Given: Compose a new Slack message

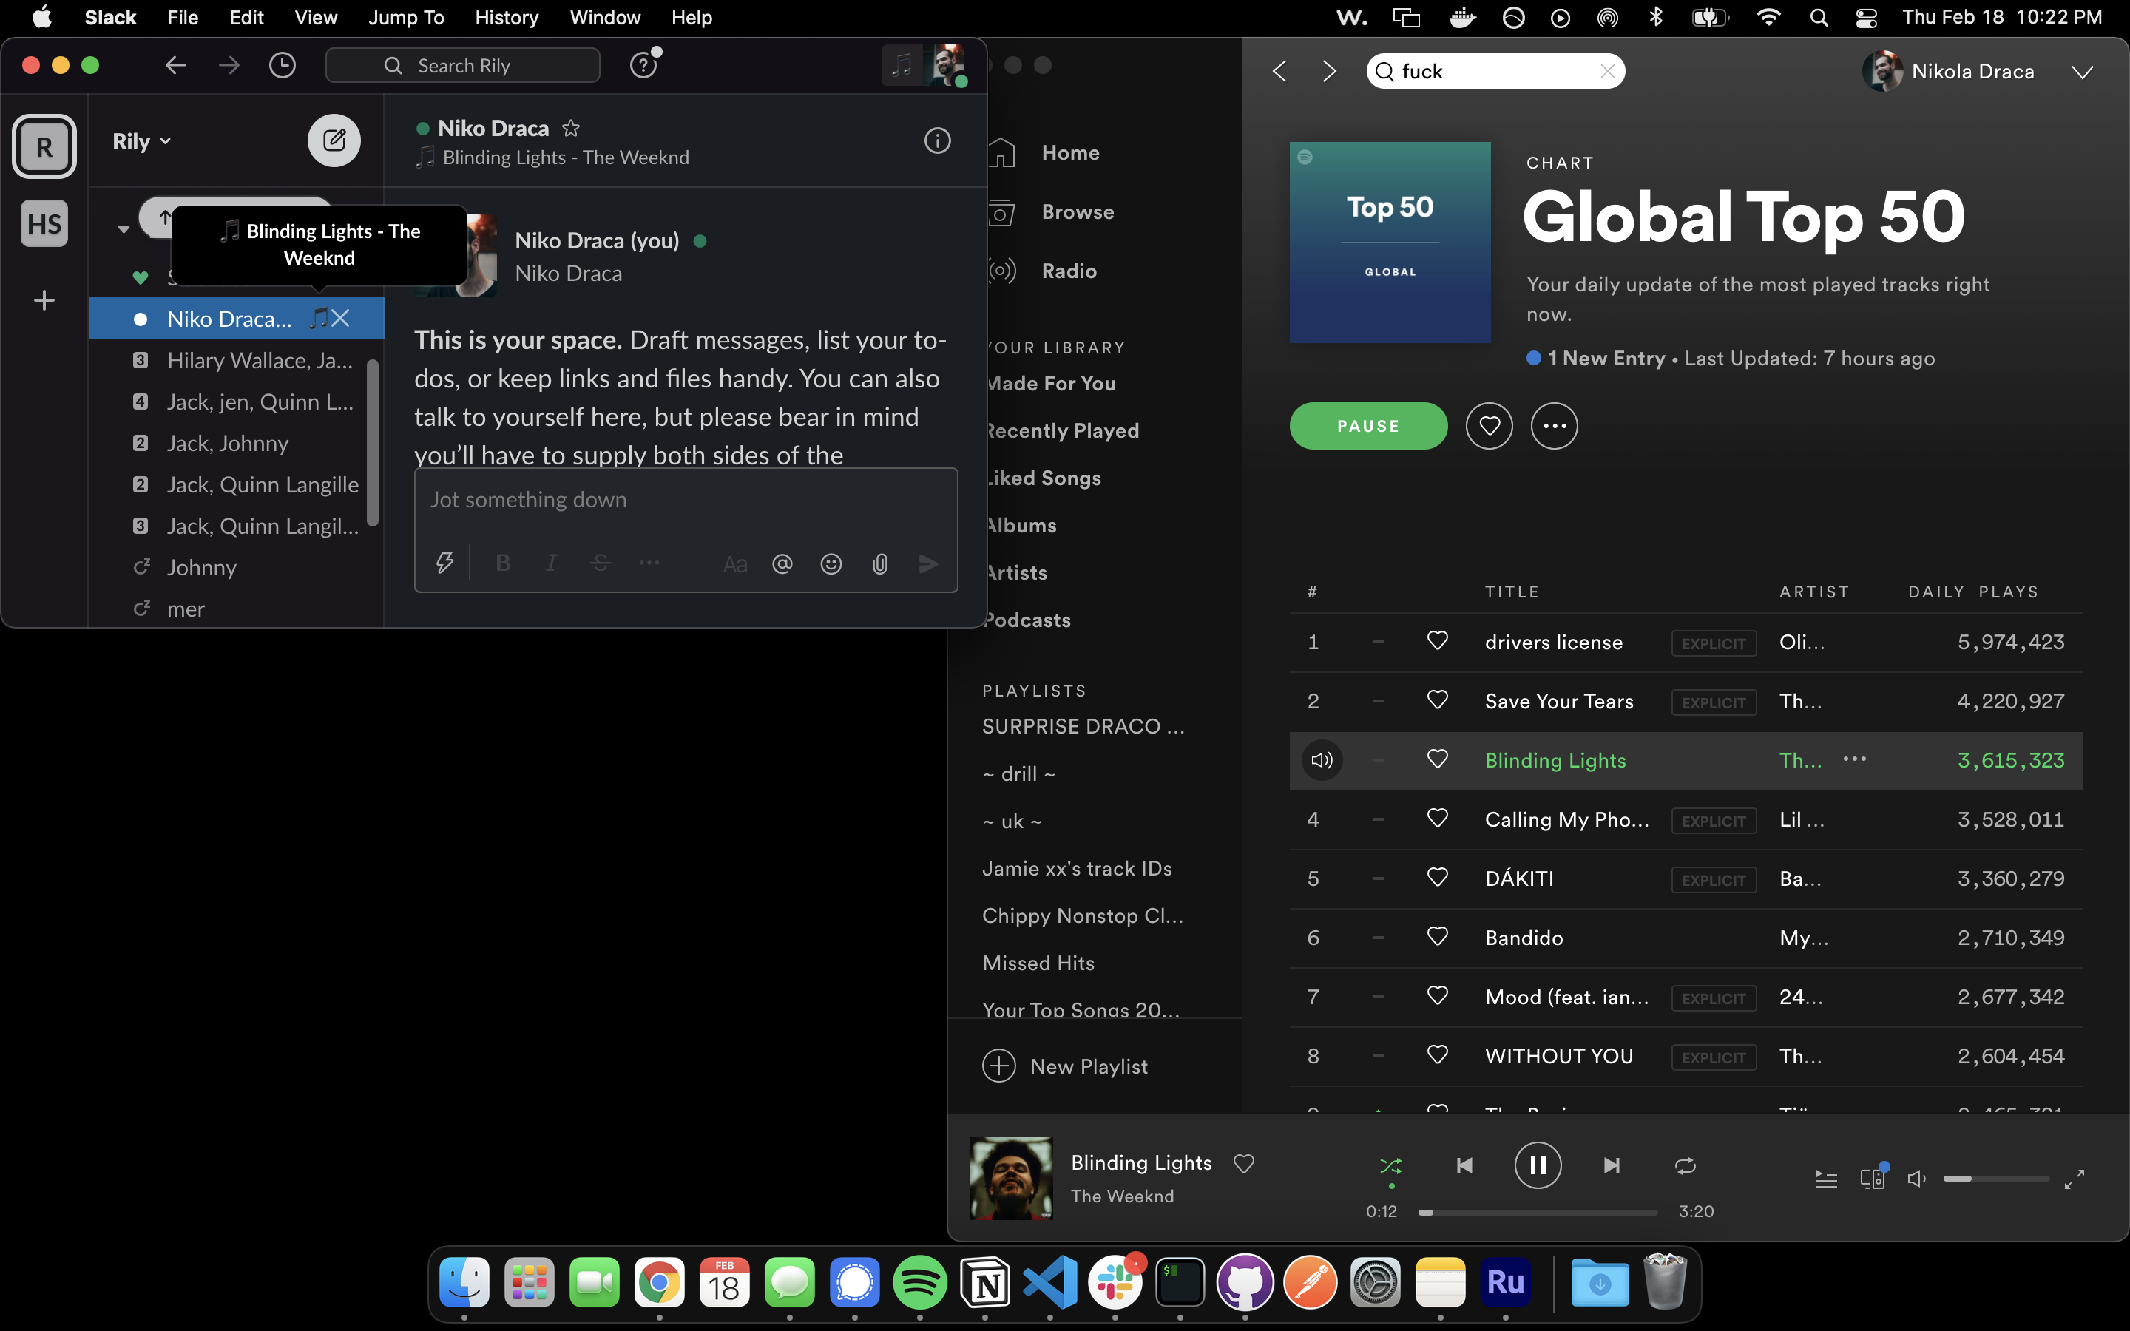Looking at the screenshot, I should click(x=334, y=140).
